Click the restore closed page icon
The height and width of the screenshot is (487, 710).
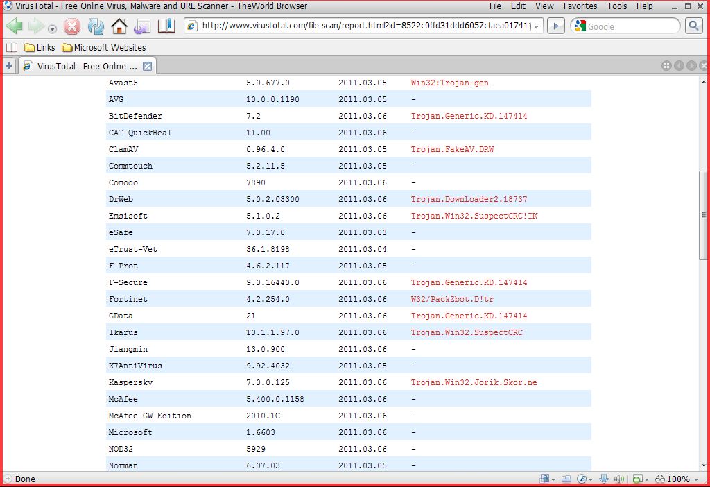(142, 27)
